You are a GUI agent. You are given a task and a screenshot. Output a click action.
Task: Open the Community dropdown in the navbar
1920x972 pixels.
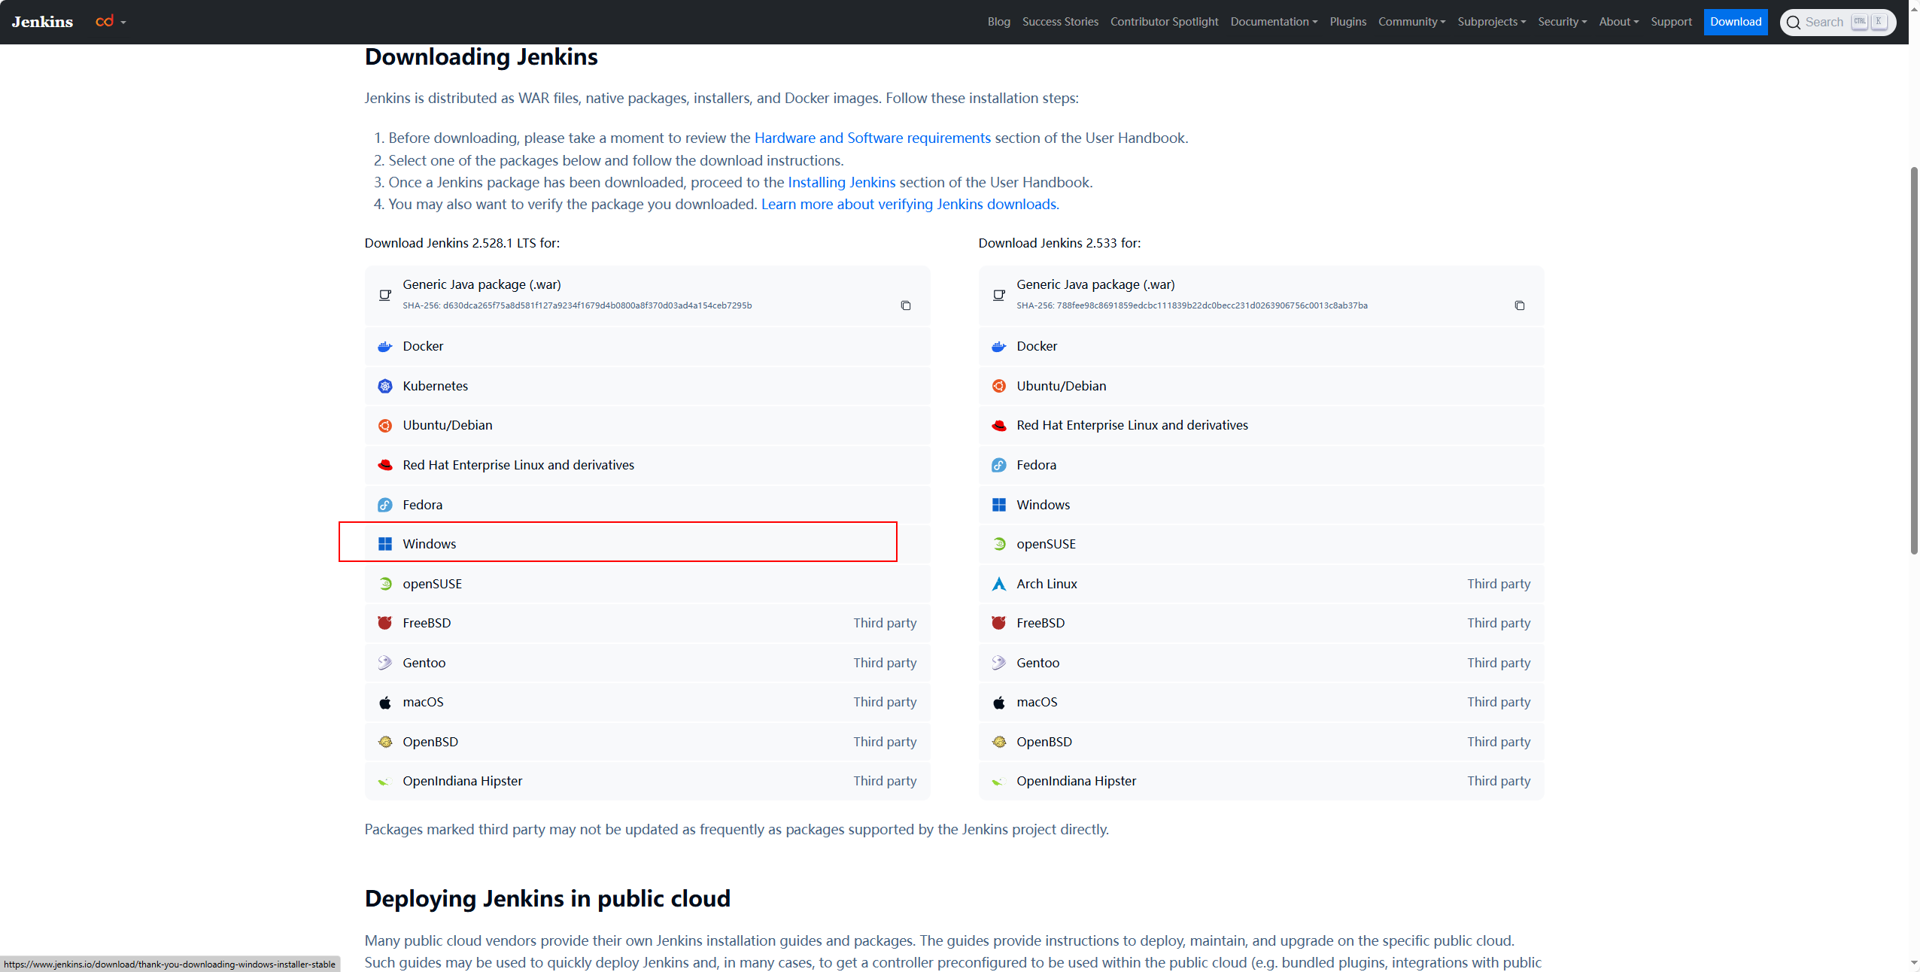click(x=1411, y=22)
